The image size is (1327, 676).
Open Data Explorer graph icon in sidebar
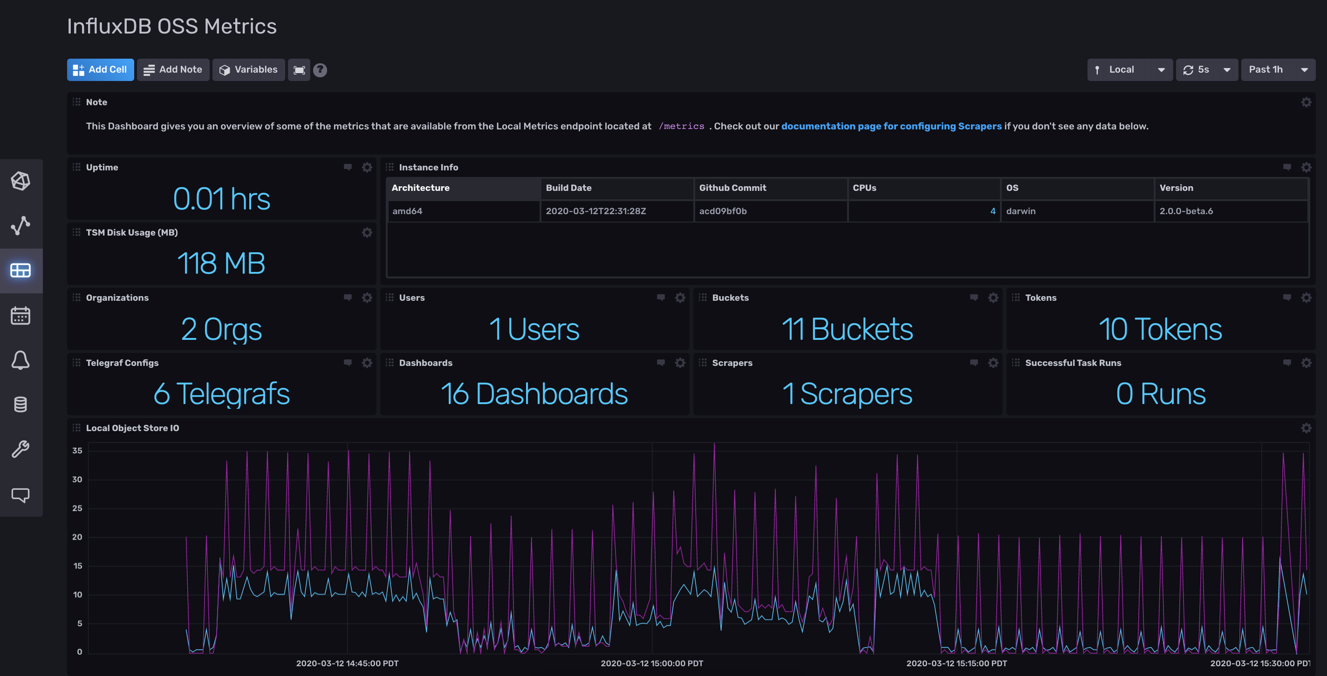pos(21,225)
